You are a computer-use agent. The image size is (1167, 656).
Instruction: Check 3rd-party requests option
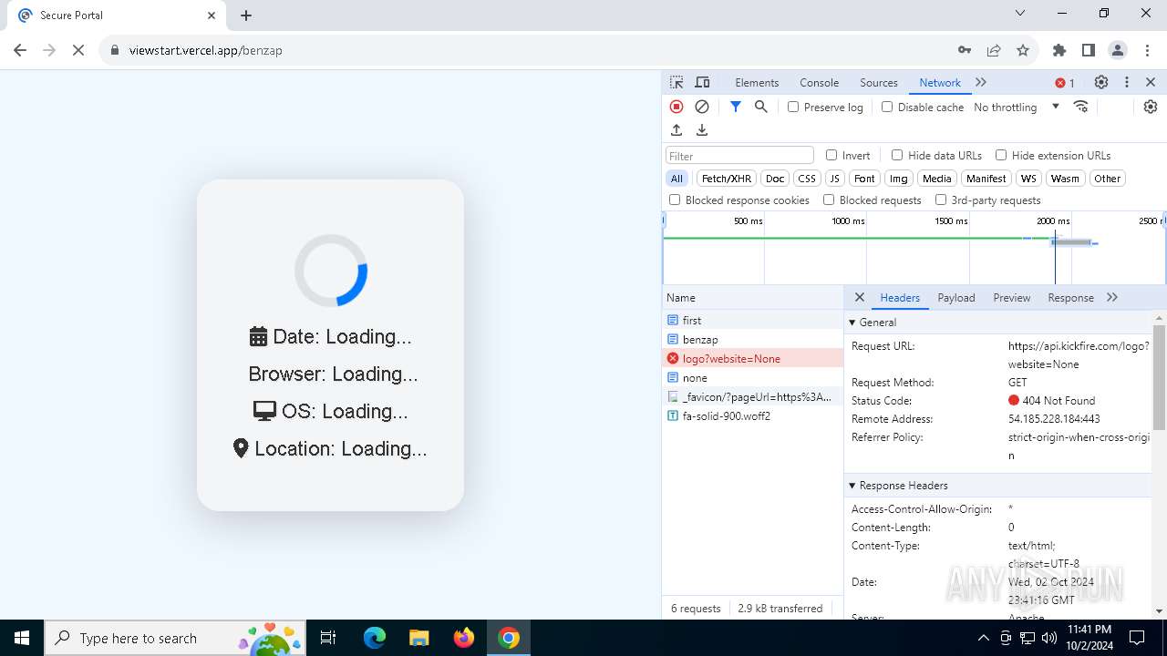tap(941, 200)
